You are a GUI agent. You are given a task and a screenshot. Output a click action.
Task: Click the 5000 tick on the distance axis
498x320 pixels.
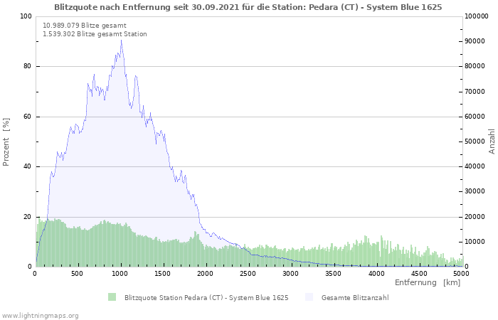(461, 273)
